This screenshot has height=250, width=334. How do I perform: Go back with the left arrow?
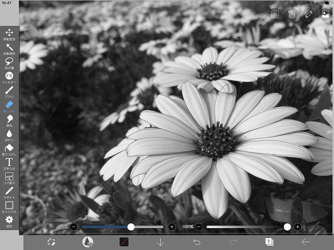pyautogui.click(x=305, y=242)
